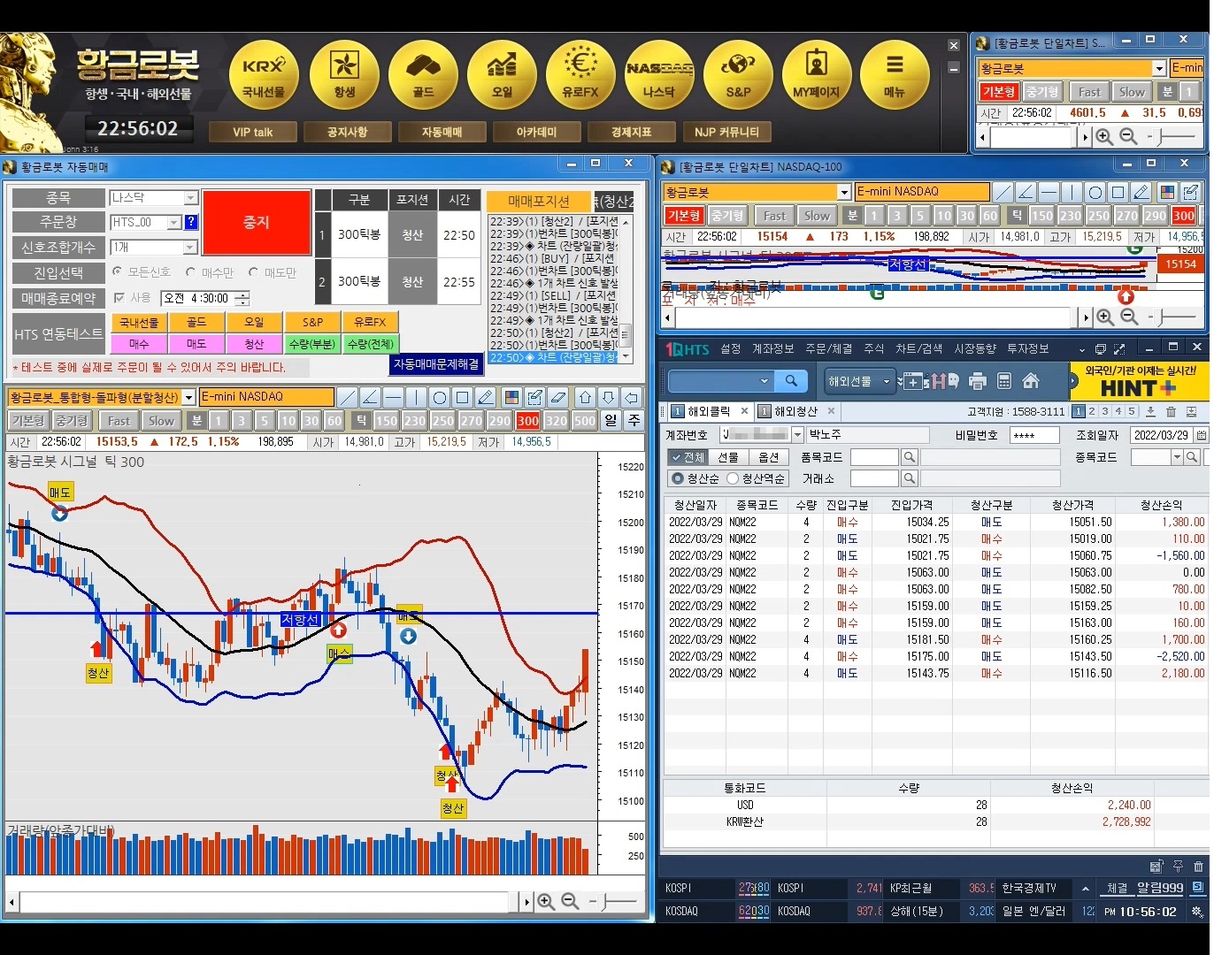
Task: Open 주문/체결 menu in 1Q HTS
Action: [829, 349]
